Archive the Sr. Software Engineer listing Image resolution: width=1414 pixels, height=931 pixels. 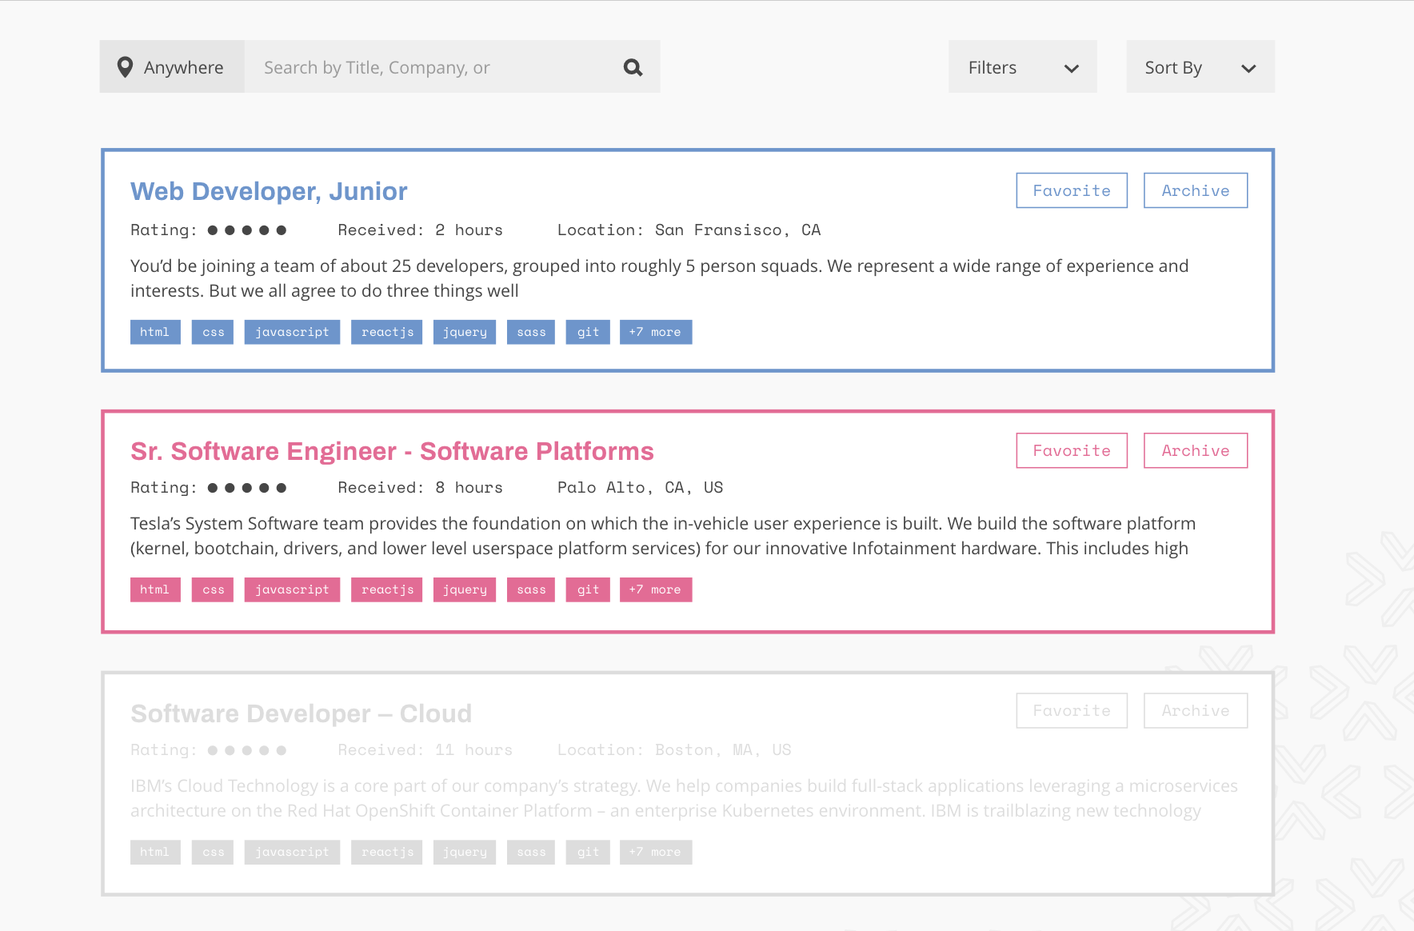1195,450
